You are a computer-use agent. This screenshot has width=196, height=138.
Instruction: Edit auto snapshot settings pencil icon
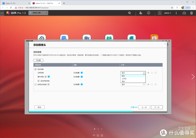(48, 84)
